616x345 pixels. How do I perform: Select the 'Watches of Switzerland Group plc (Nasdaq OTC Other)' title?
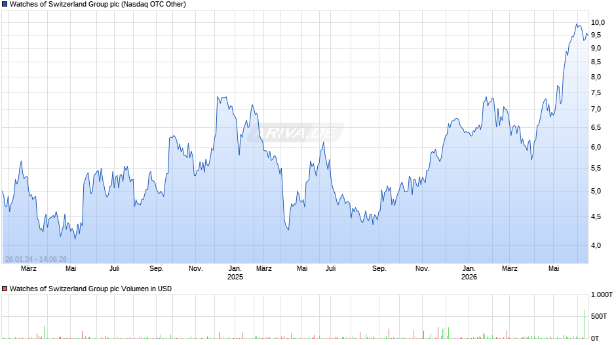pos(98,5)
